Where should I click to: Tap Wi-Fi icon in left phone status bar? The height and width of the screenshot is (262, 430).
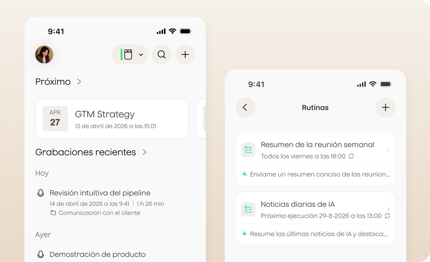point(172,31)
